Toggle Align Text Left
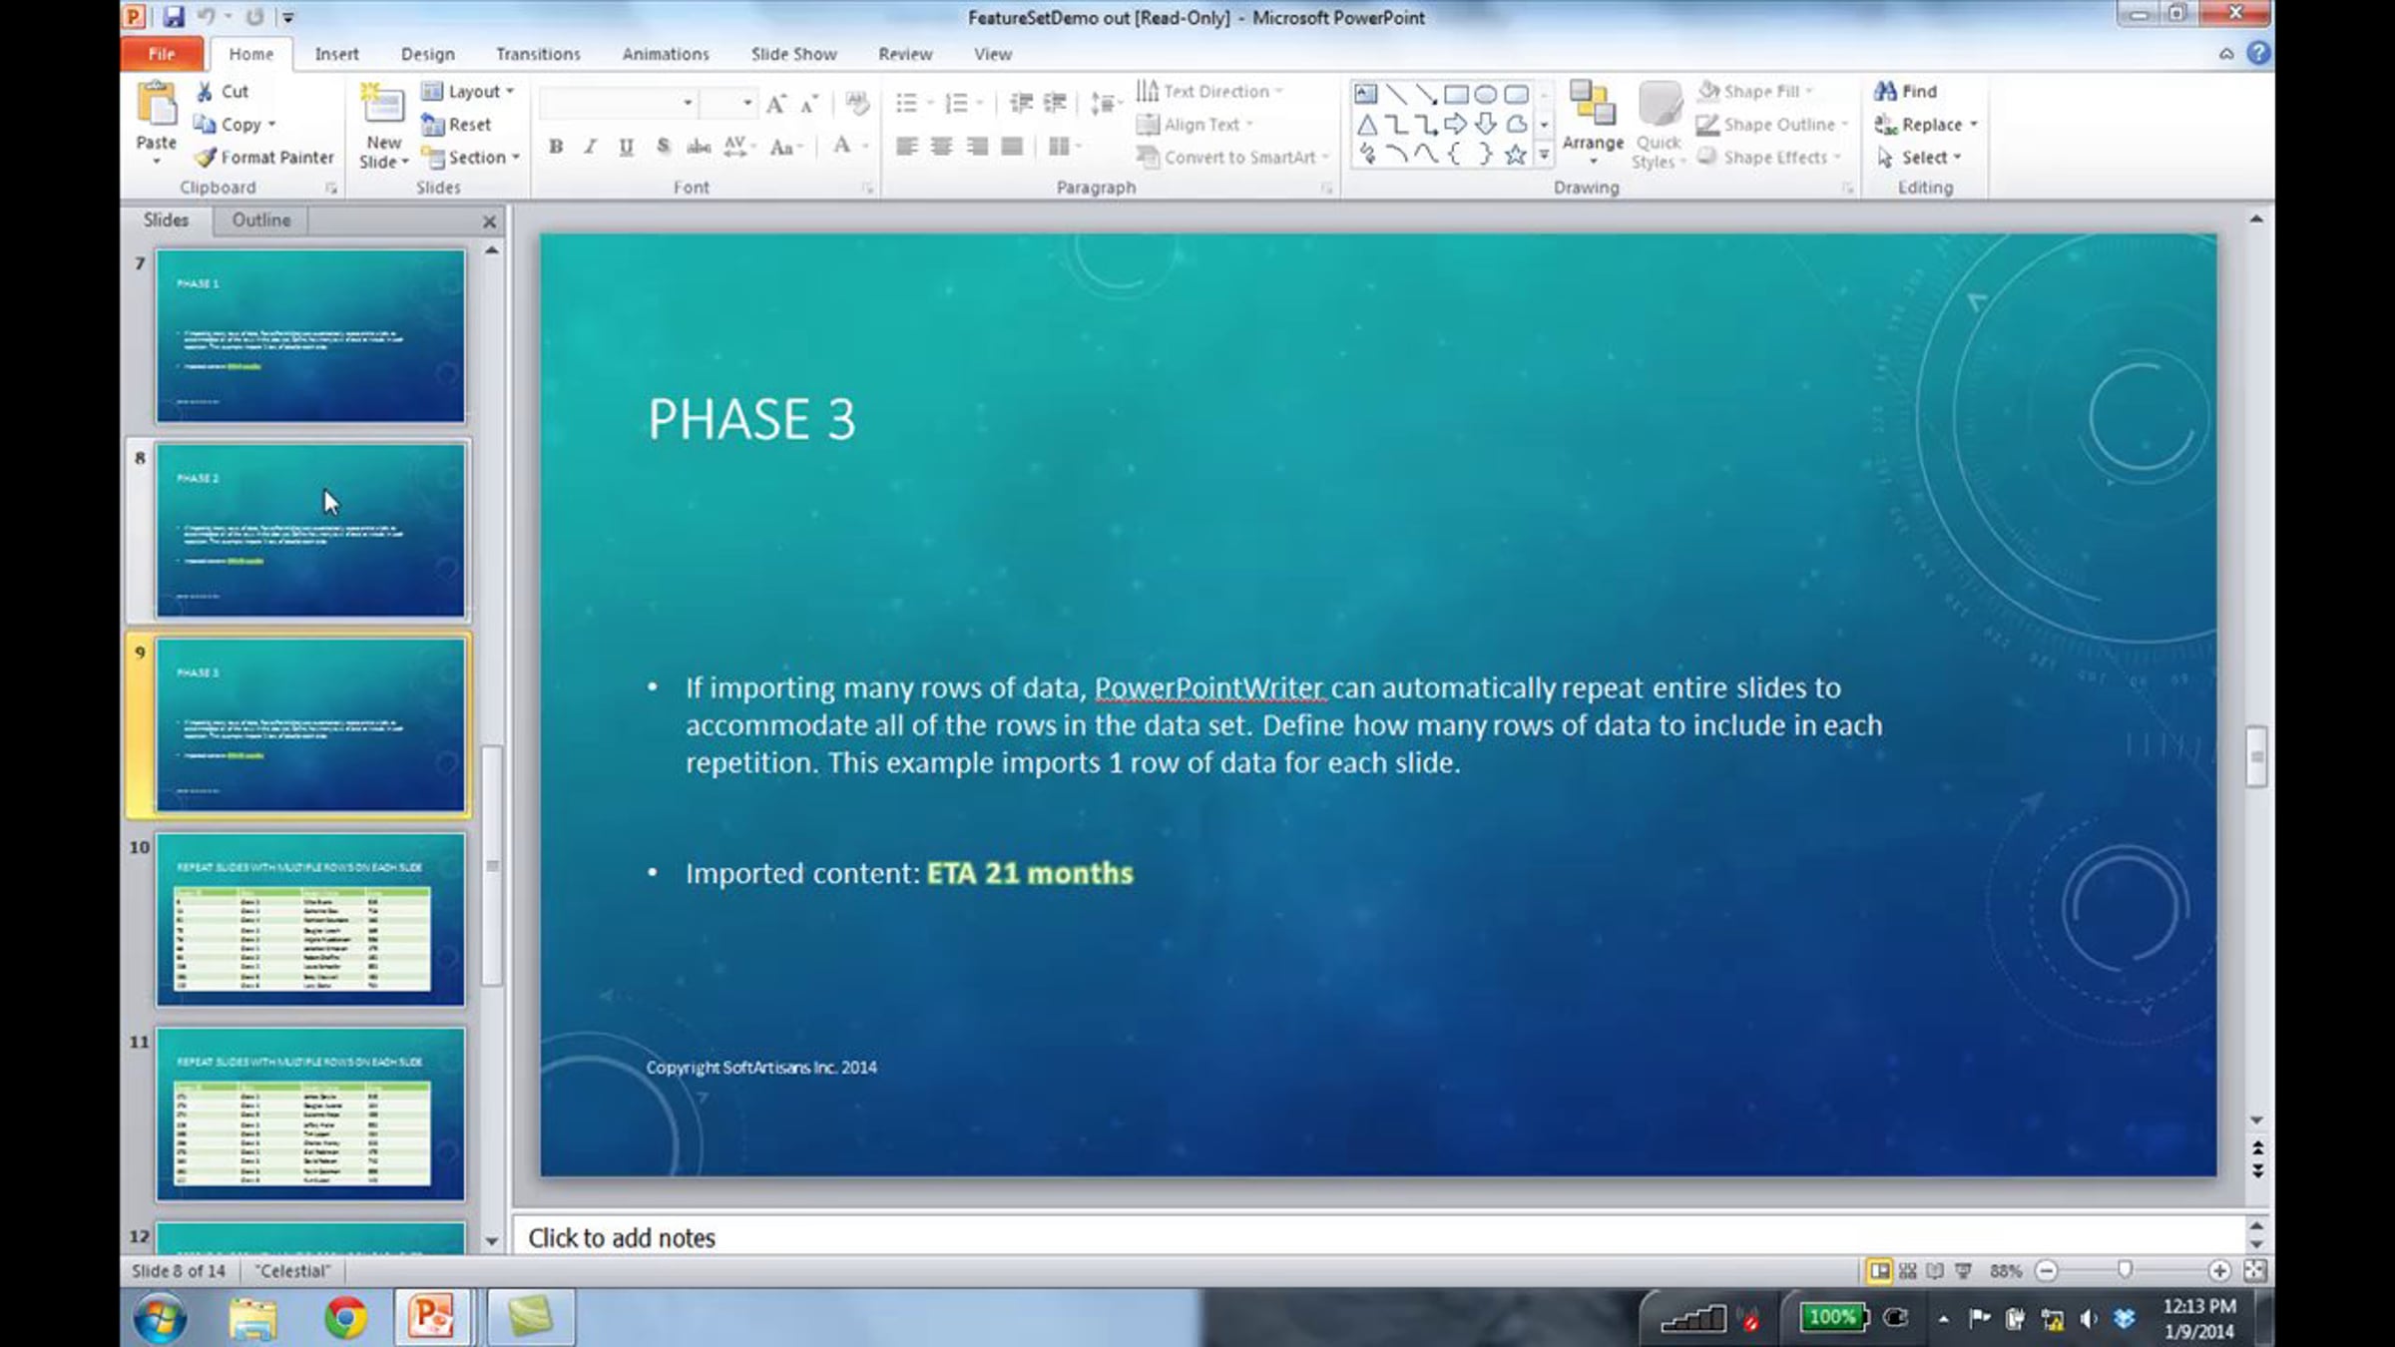The image size is (2395, 1347). (x=906, y=147)
